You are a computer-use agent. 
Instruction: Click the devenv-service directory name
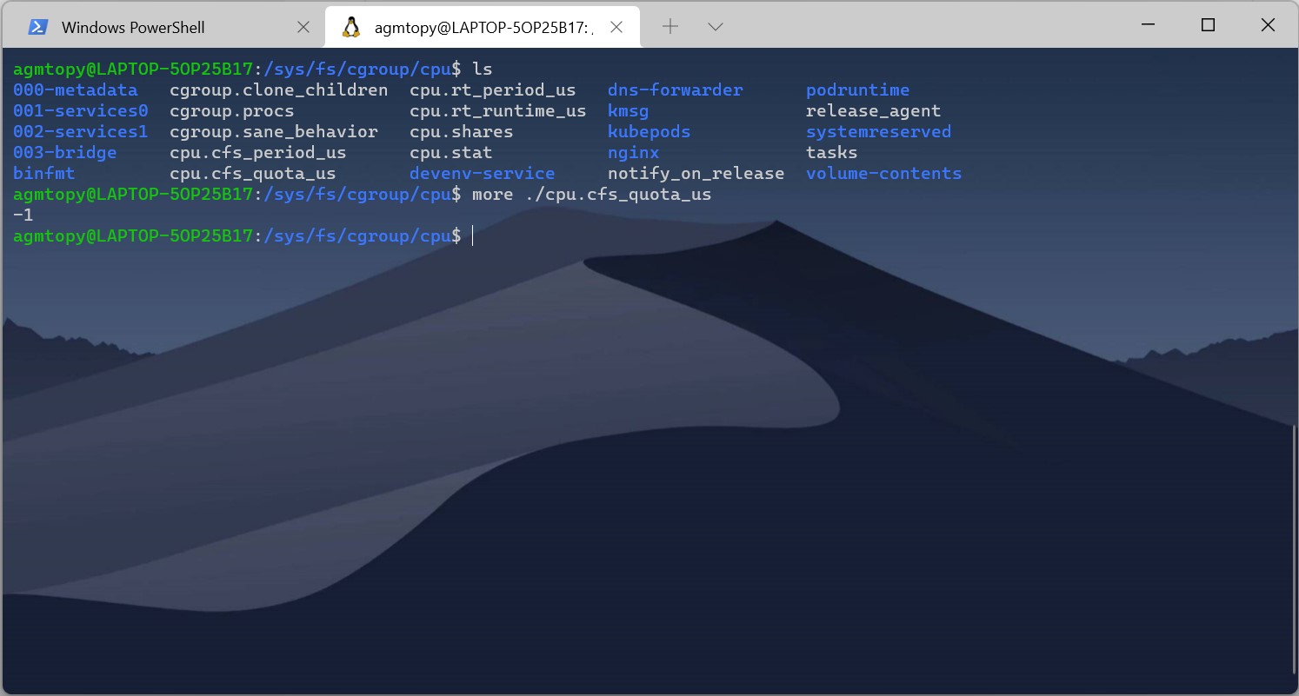483,173
